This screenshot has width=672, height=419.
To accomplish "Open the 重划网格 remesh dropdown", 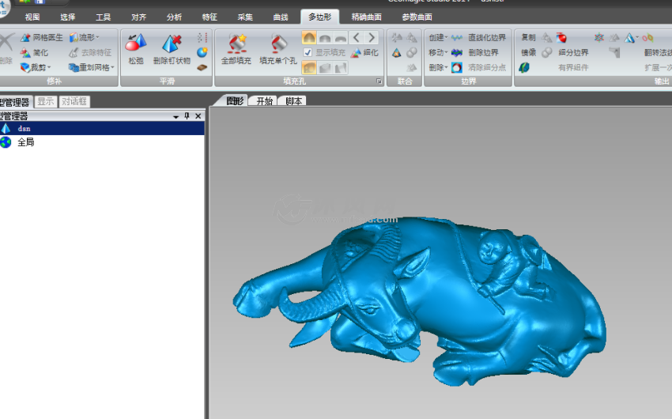I will click(x=91, y=67).
